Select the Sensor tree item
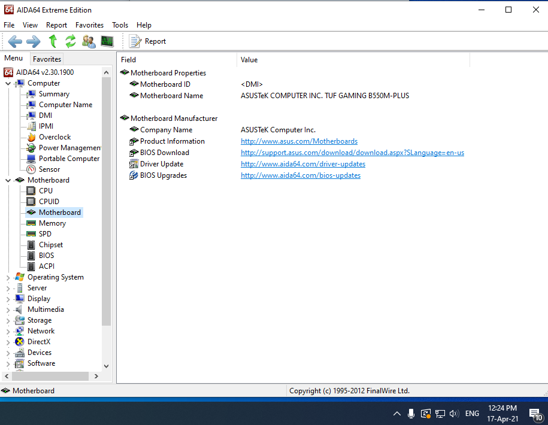Screen dimensions: 548x425 (x=49, y=169)
